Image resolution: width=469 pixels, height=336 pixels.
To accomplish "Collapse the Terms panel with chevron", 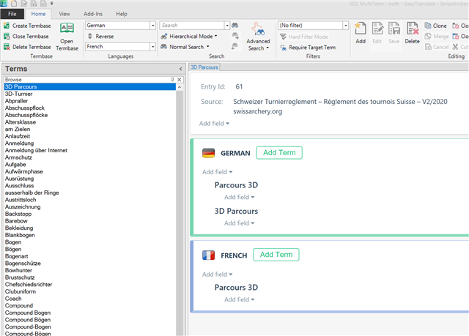I will [181, 69].
